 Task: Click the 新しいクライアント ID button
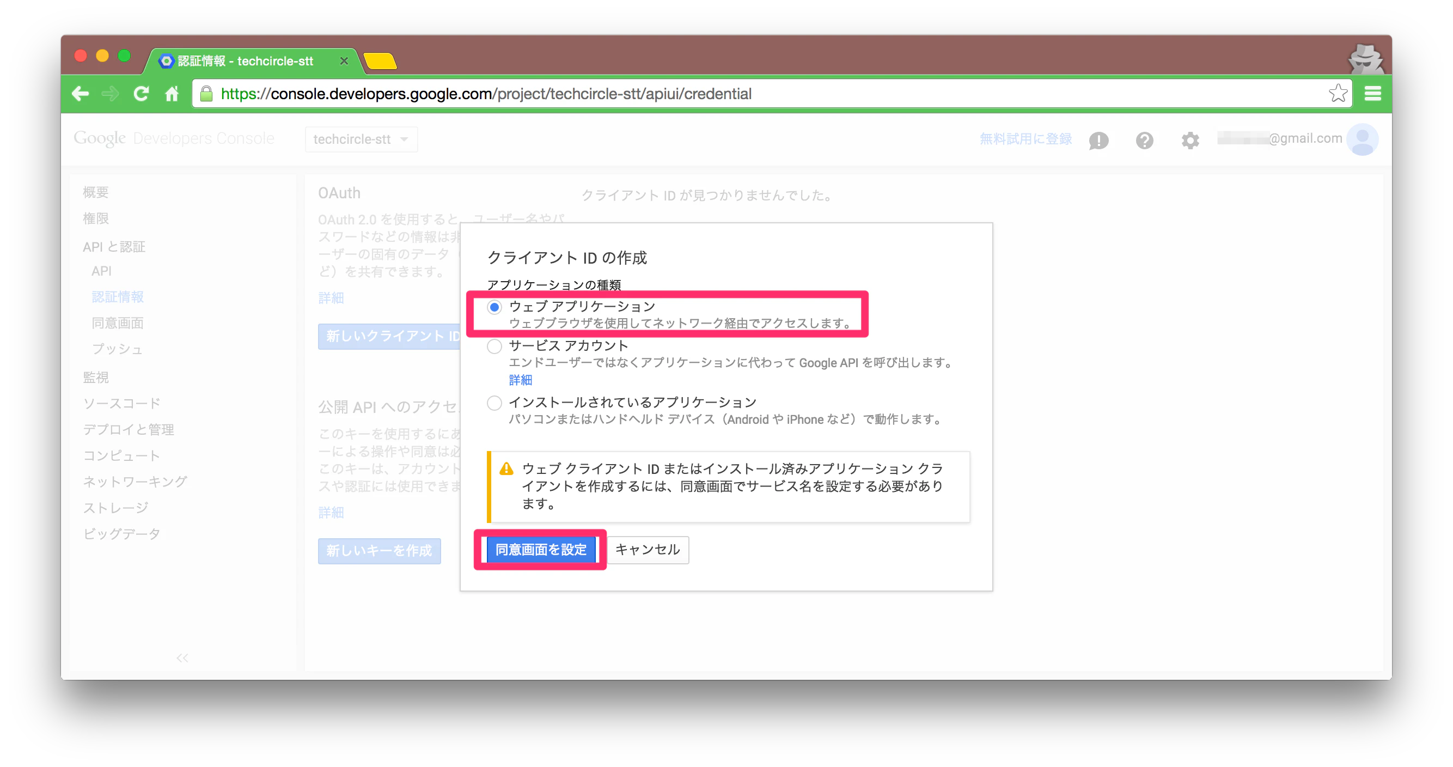pos(389,336)
